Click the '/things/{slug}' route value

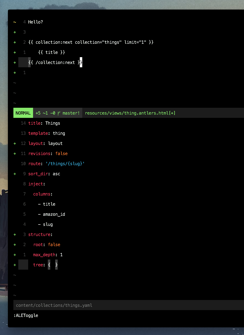pos(65,164)
